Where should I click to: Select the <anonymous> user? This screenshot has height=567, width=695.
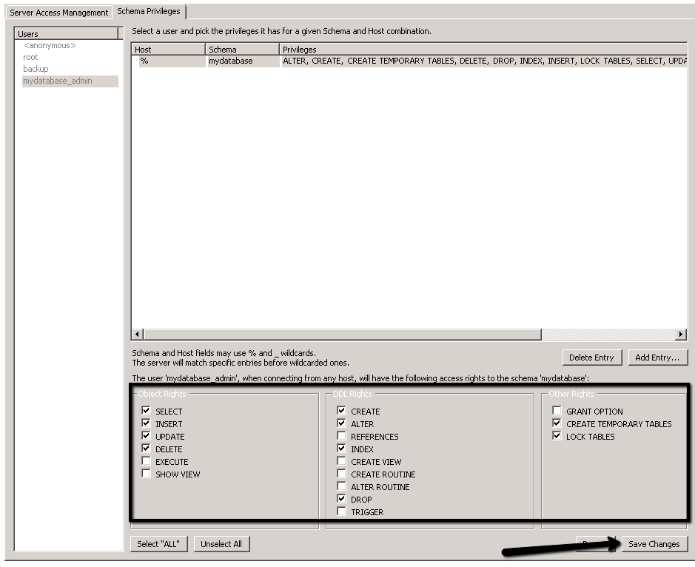50,46
